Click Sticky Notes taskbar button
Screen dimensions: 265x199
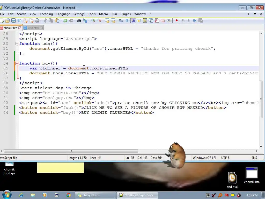95,195
